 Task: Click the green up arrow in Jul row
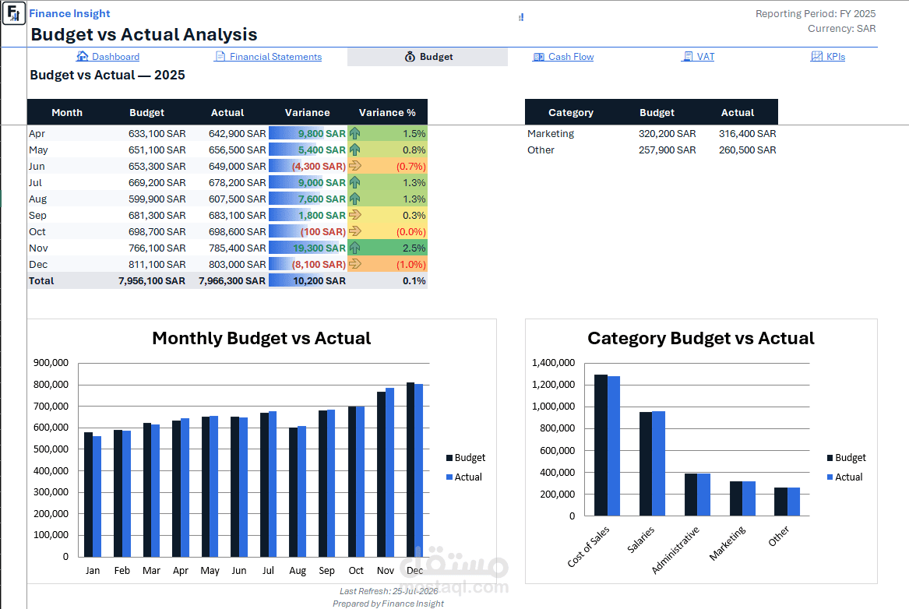(x=354, y=182)
